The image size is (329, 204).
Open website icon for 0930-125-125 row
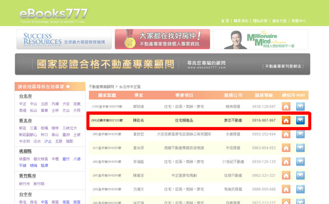coord(286,161)
